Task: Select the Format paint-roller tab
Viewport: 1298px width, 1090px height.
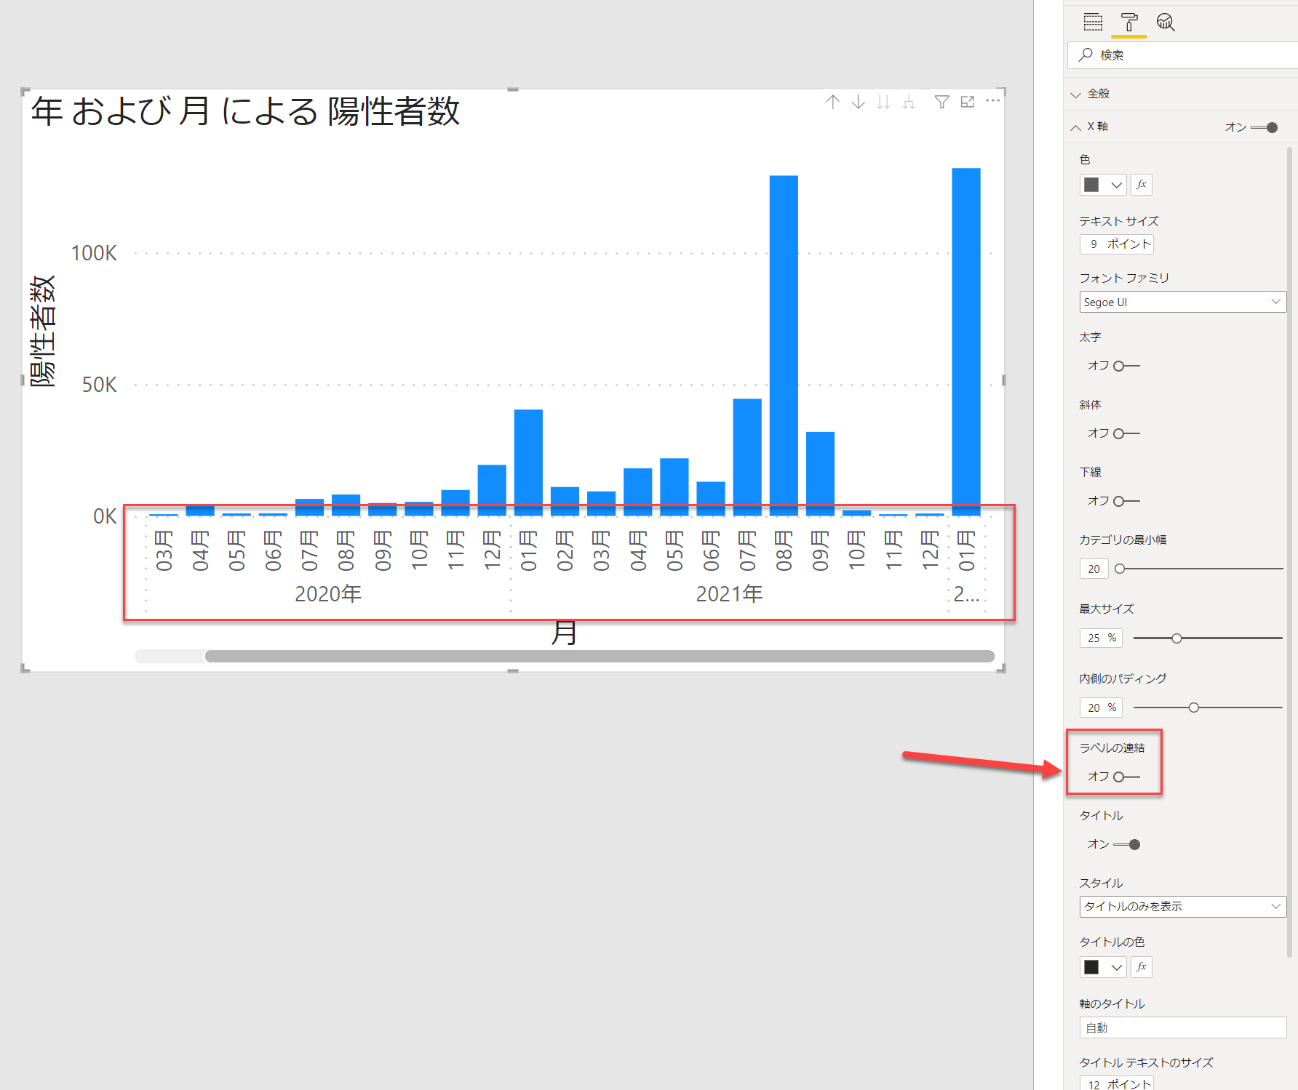Action: [1129, 23]
